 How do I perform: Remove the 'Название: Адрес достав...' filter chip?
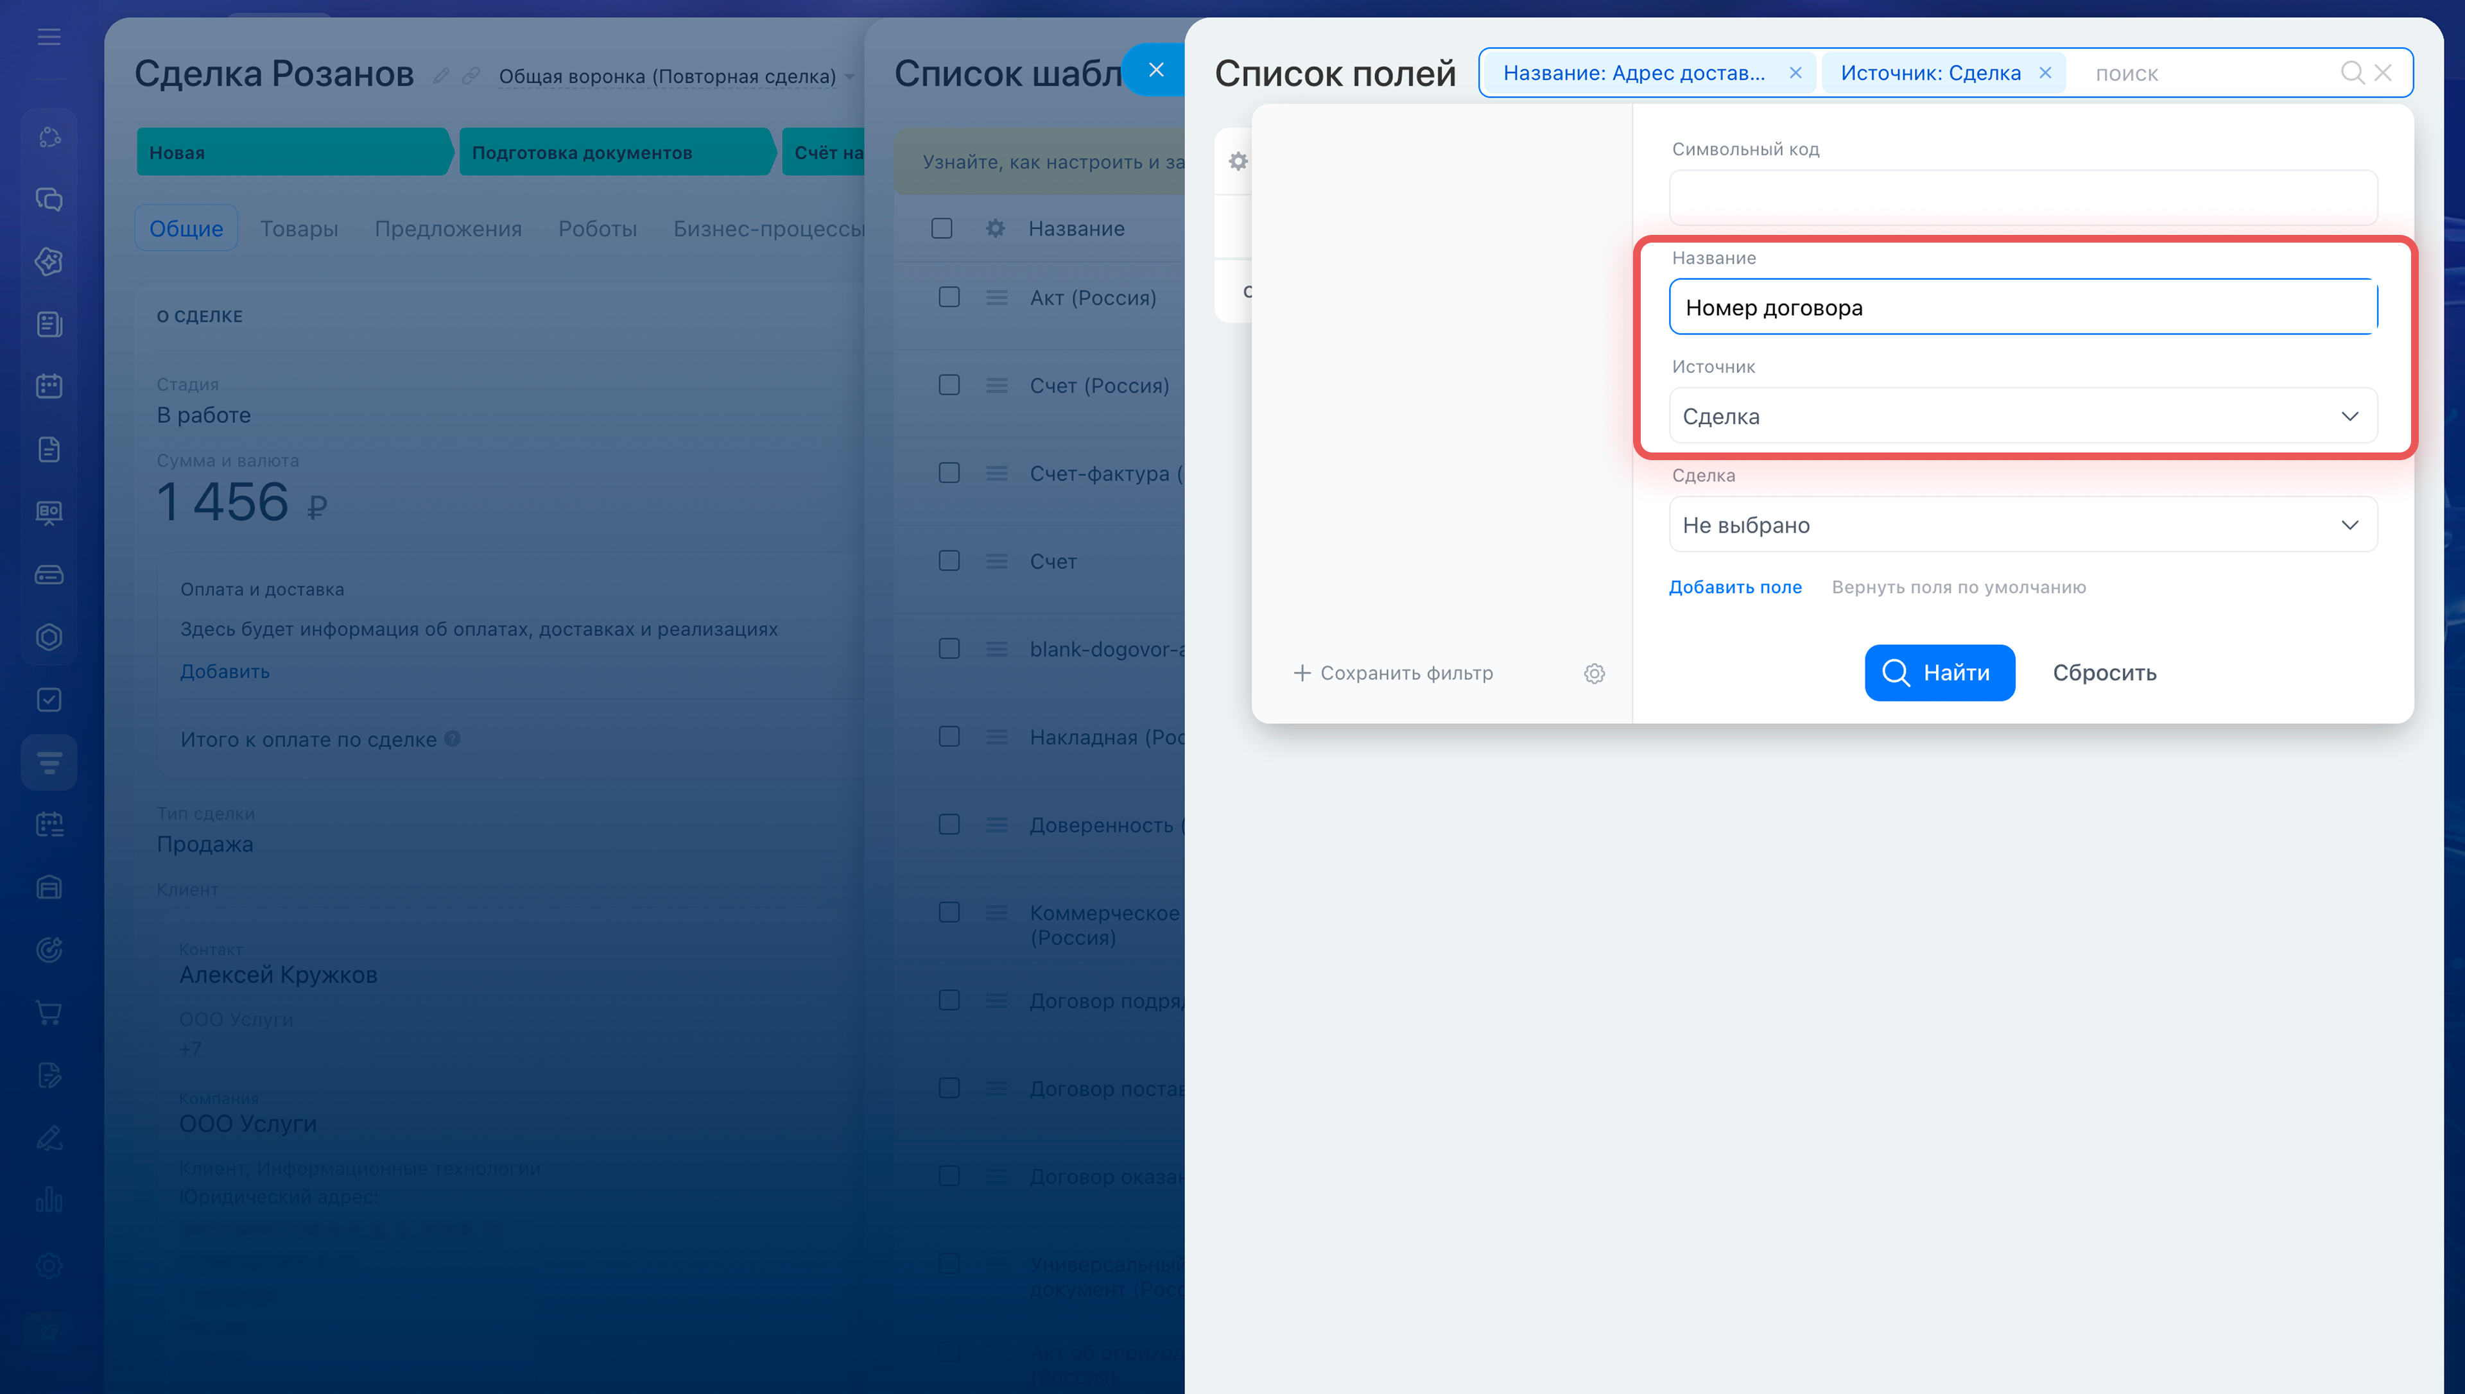click(1796, 73)
